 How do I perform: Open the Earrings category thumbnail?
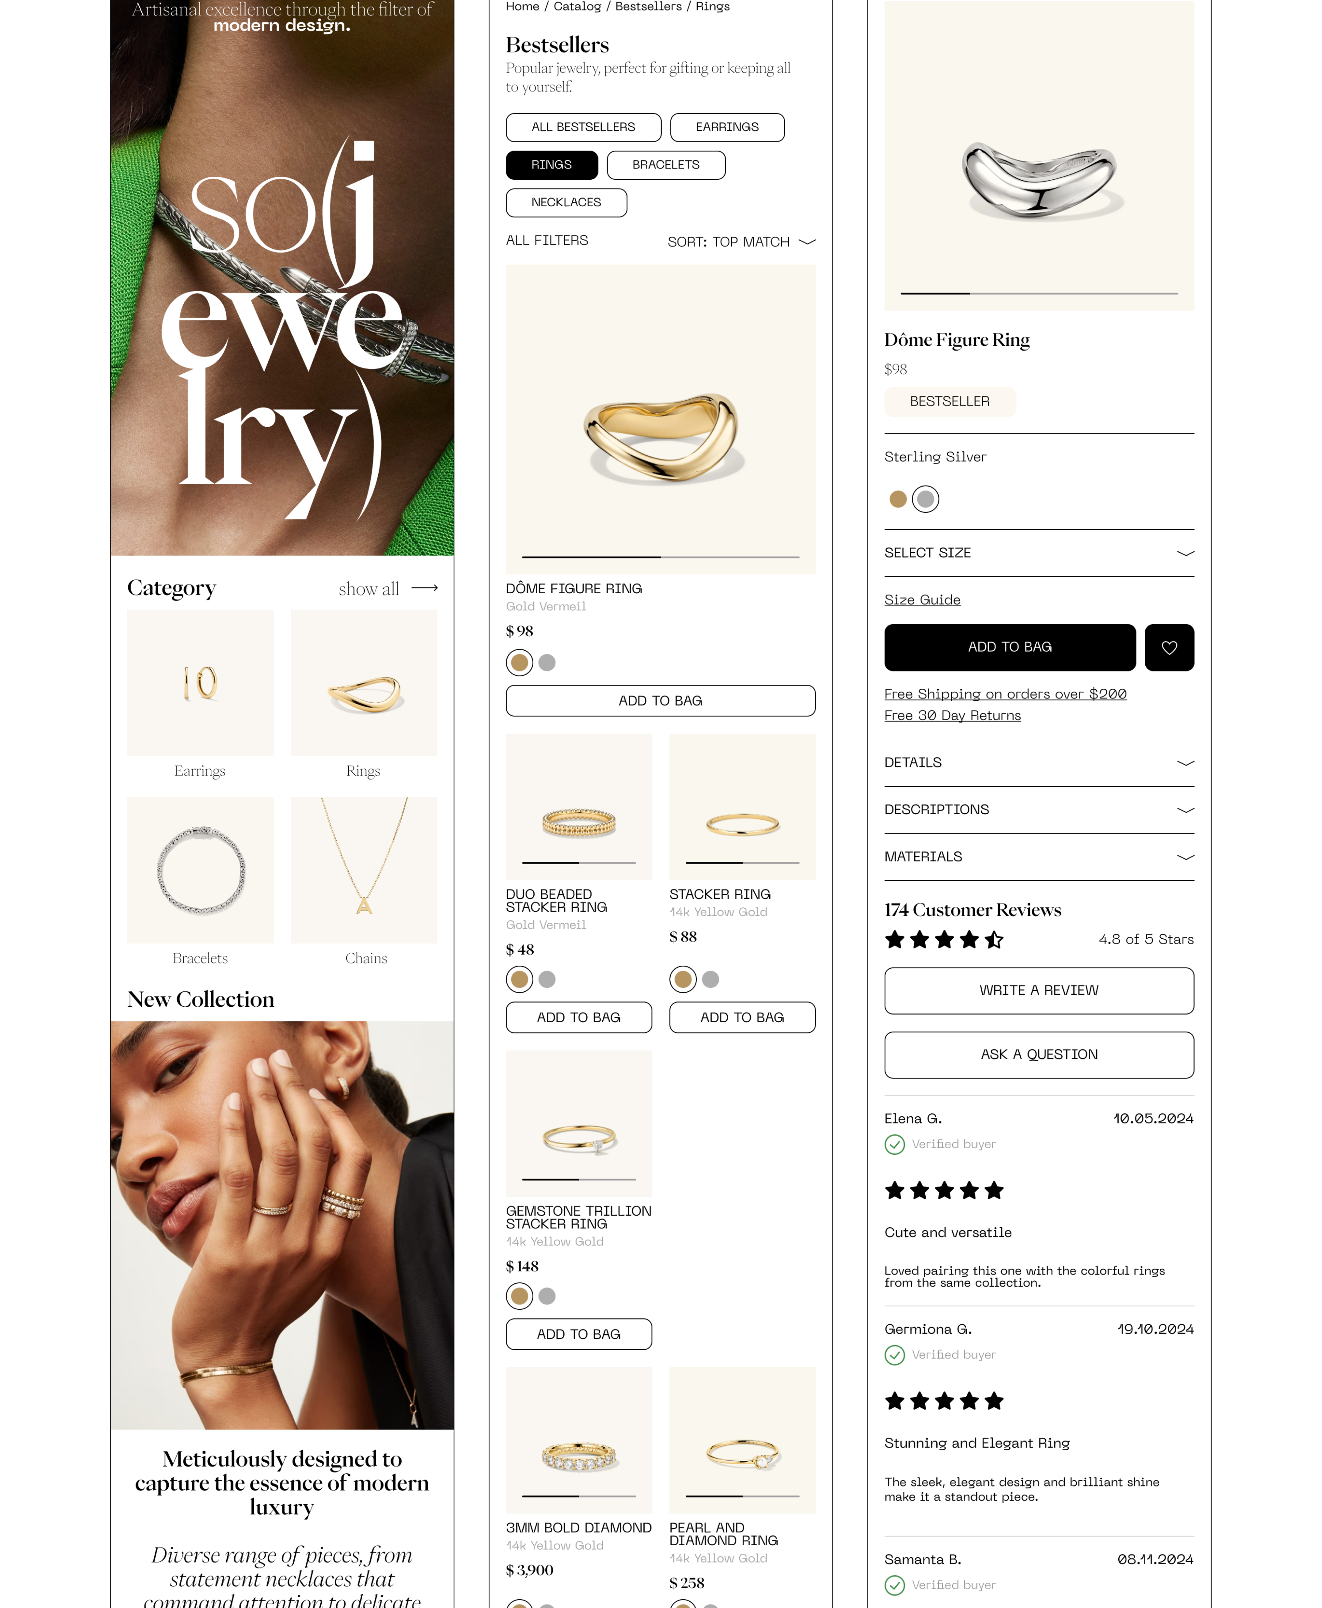(x=200, y=682)
